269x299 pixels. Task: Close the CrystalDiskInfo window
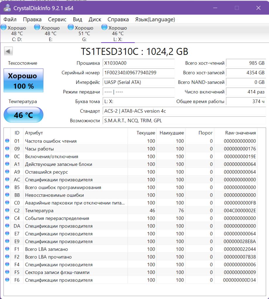point(258,8)
